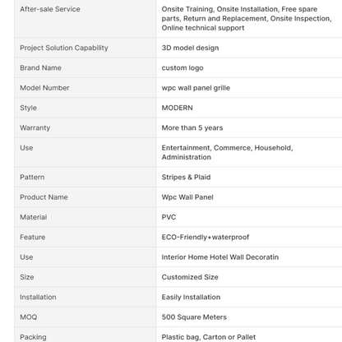The width and height of the screenshot is (342, 342).
Task: Click the Entertainment, Commerce, Household text
Action: click(227, 148)
